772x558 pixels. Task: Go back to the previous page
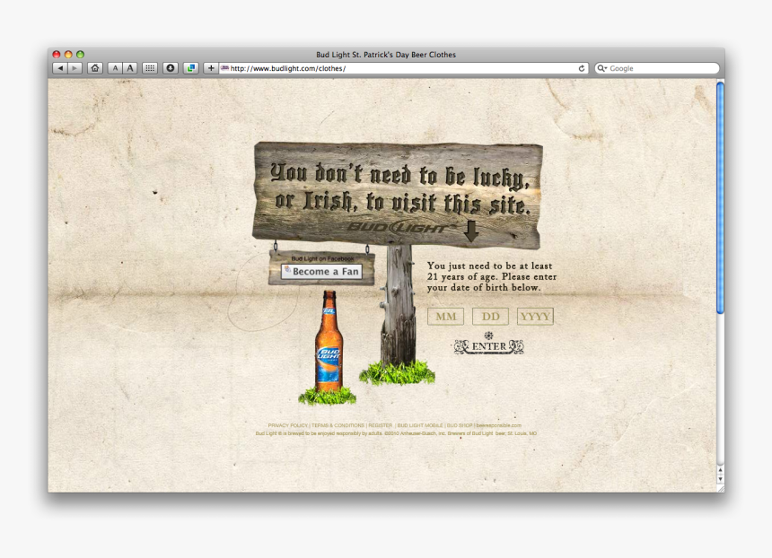(x=60, y=68)
